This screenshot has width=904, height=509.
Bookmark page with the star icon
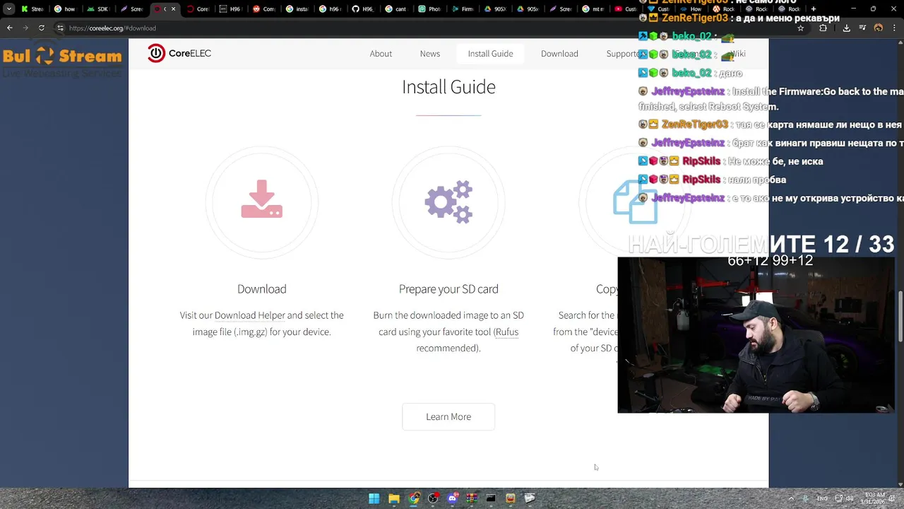point(800,28)
